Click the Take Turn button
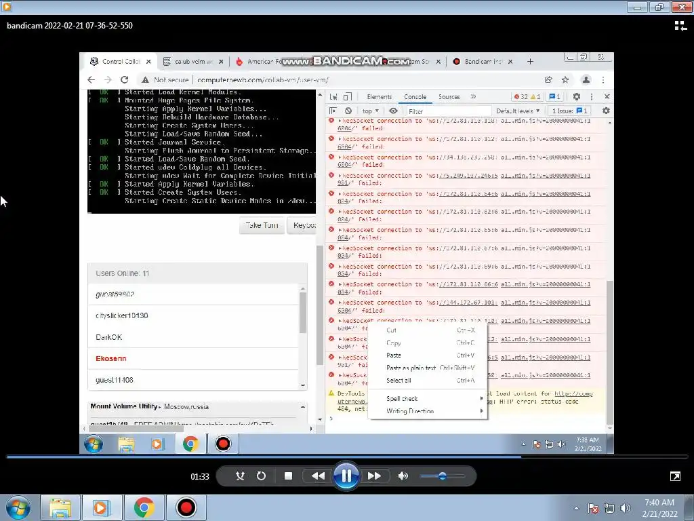Screen dimensions: 694x521 (262, 225)
